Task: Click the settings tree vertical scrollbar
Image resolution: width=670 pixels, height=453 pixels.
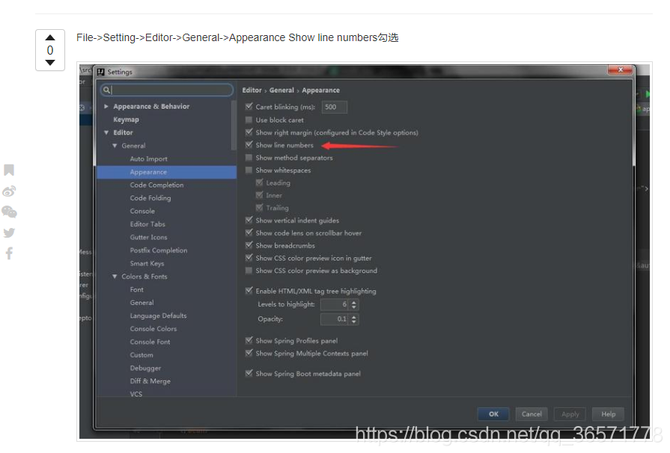Action: [234, 126]
